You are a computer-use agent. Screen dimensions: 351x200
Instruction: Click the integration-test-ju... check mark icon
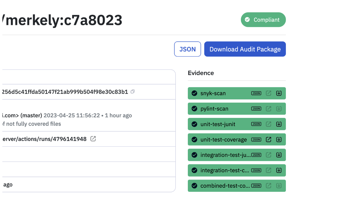[194, 155]
